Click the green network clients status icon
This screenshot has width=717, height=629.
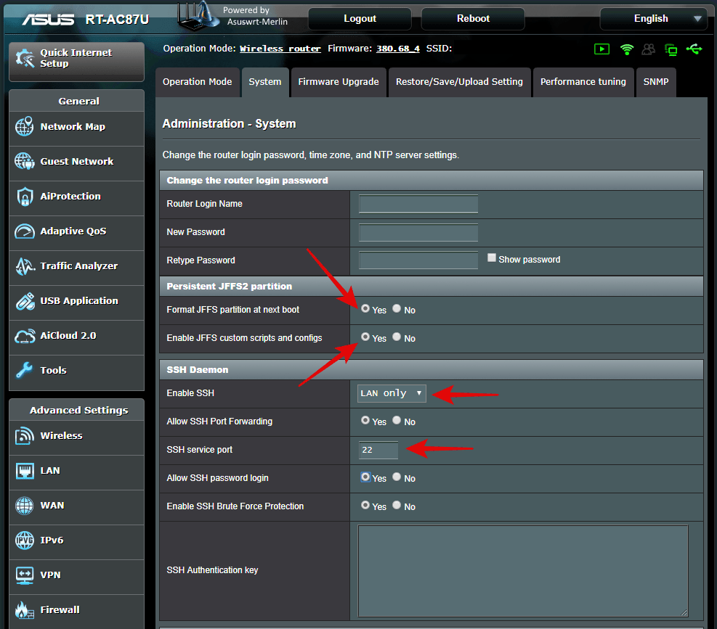click(671, 49)
